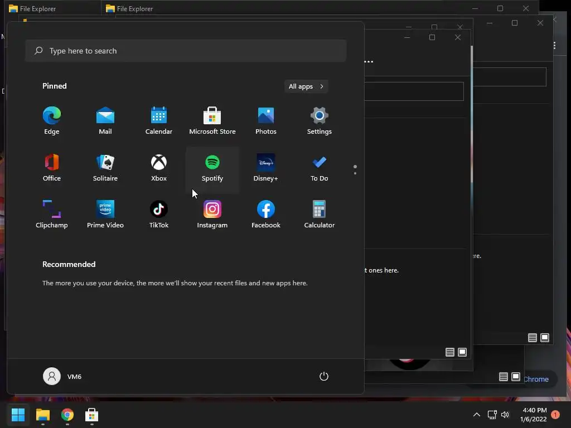
Task: Click the Windows Start button on taskbar
Action: 18,415
